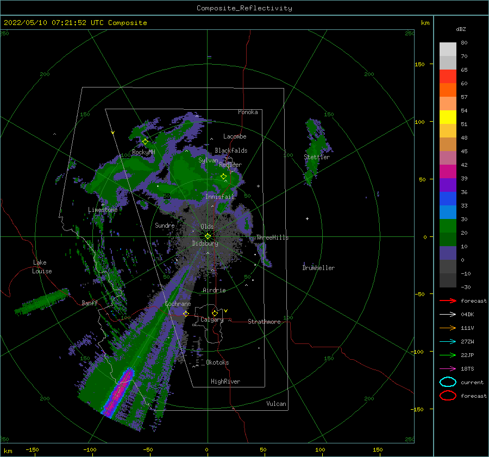Screen dimensions: 489x457
Task: Click the asterisk marker above Limestone
Action: click(x=103, y=205)
